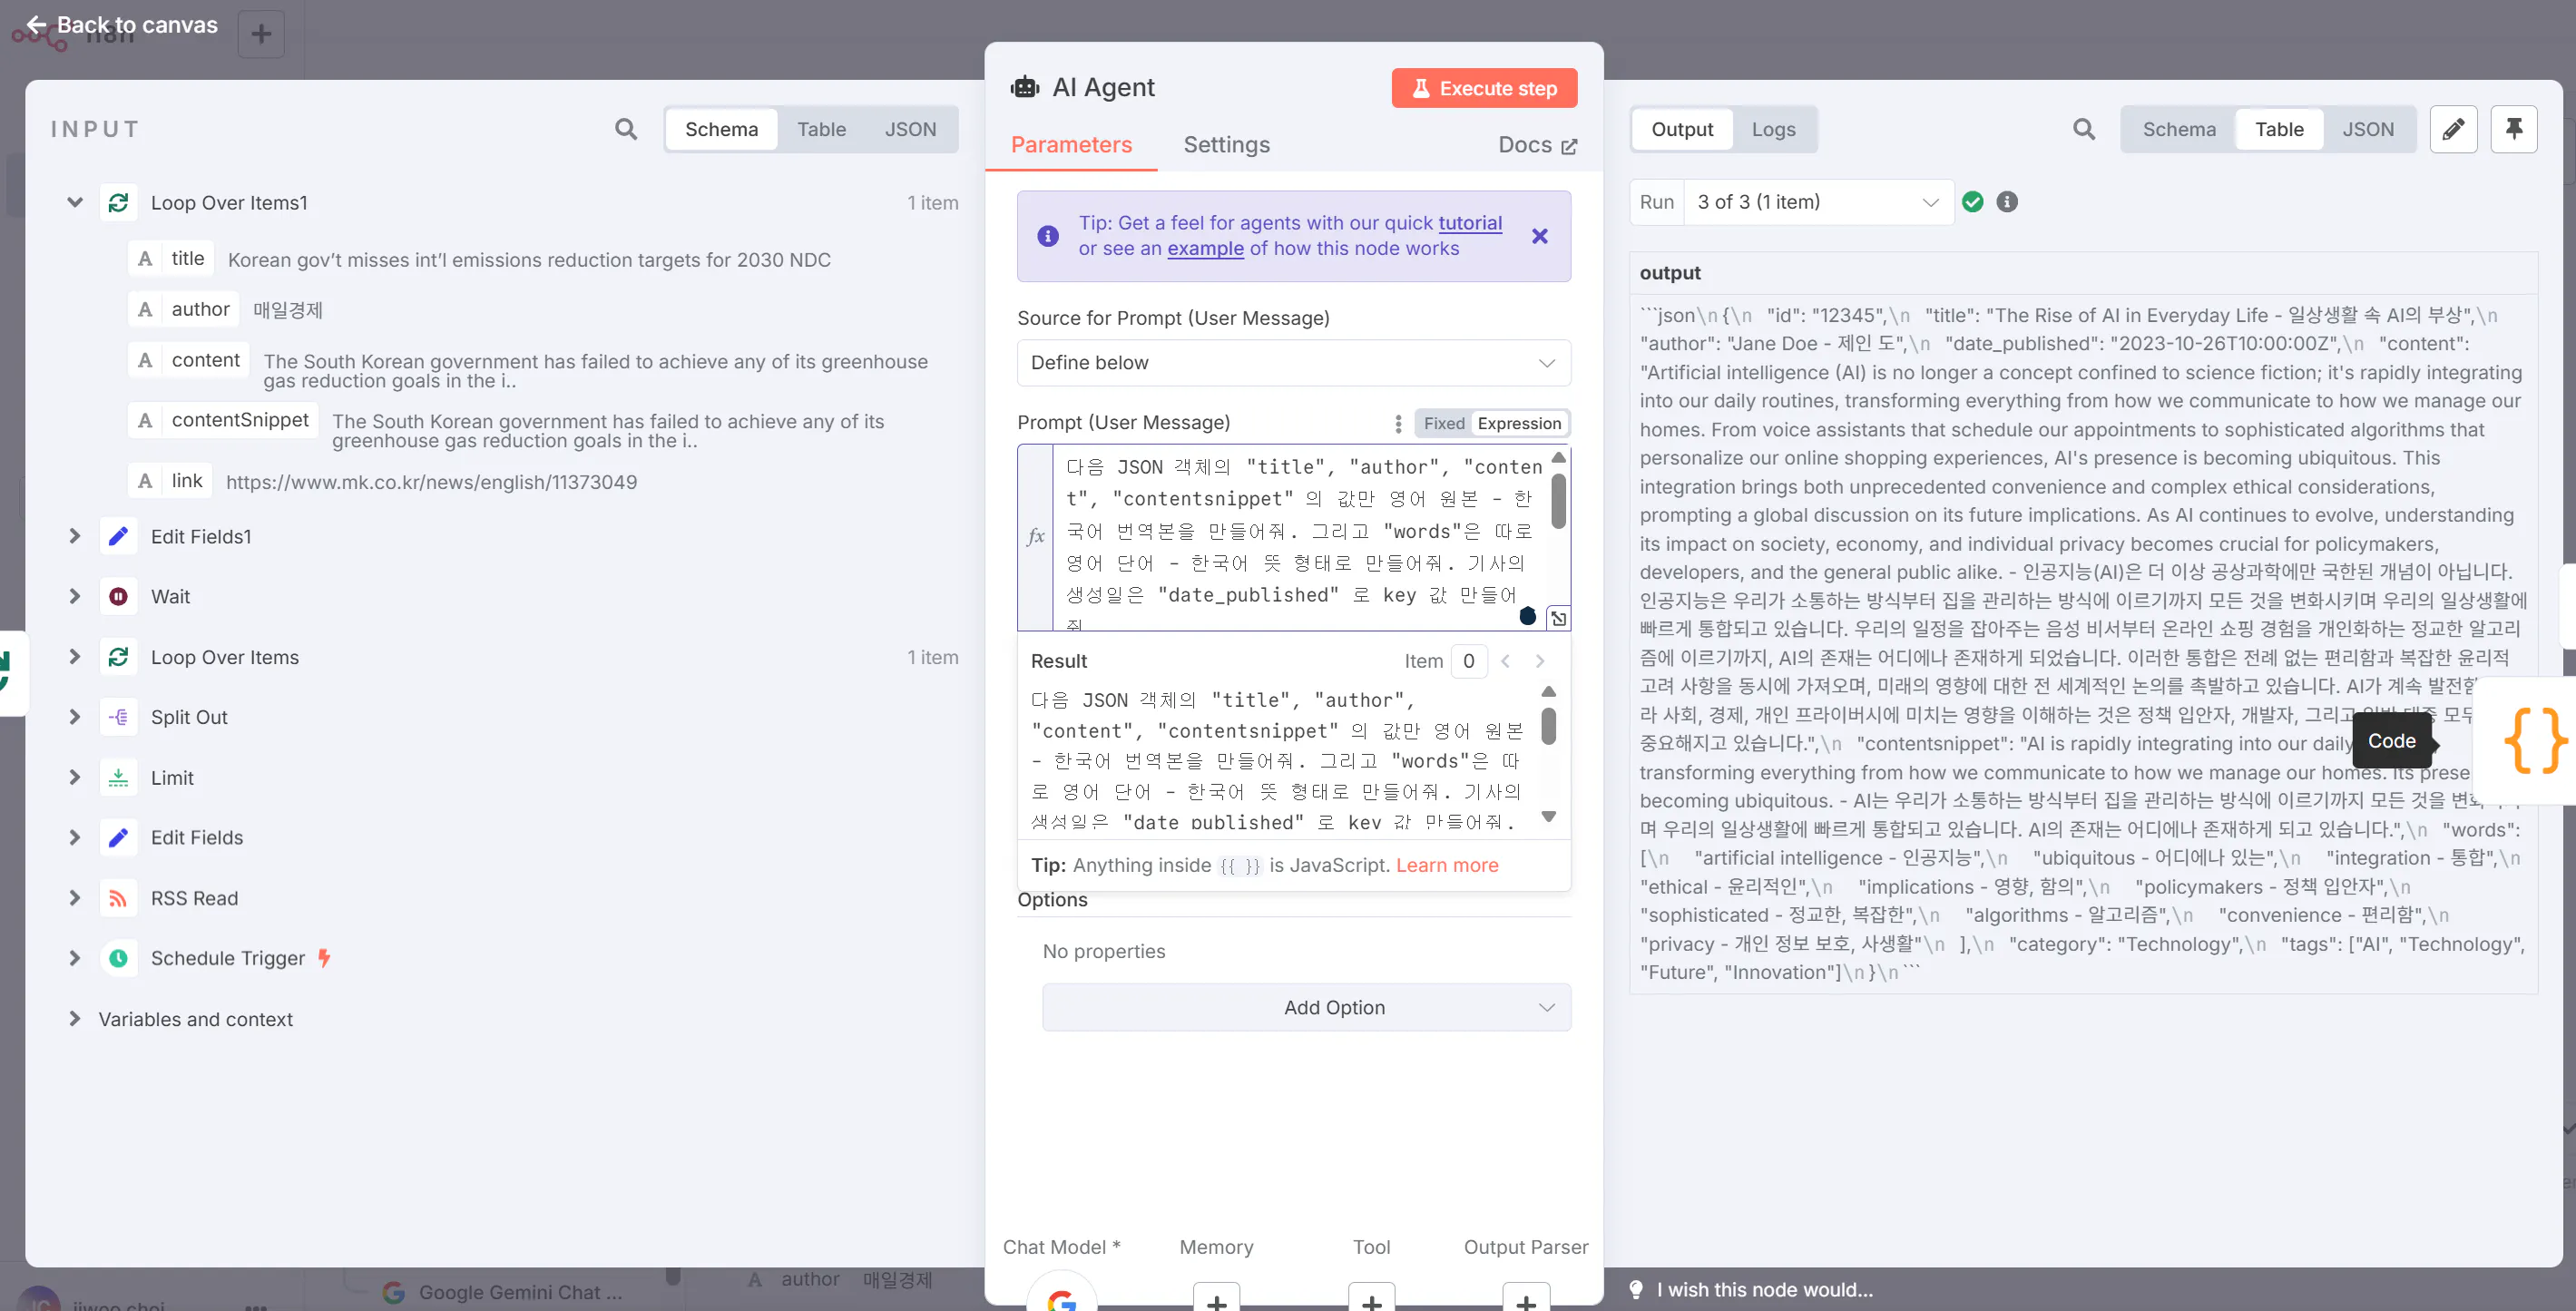Click the RSS Read node icon
Viewport: 2576px width, 1311px height.
[118, 898]
